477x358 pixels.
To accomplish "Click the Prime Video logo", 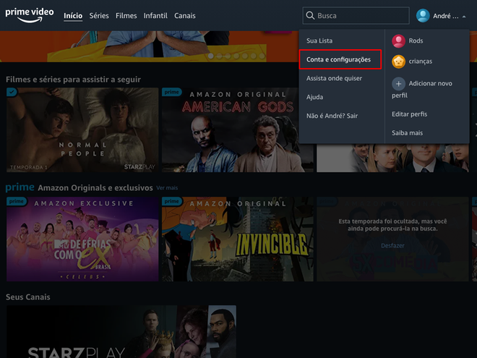I will (x=30, y=15).
